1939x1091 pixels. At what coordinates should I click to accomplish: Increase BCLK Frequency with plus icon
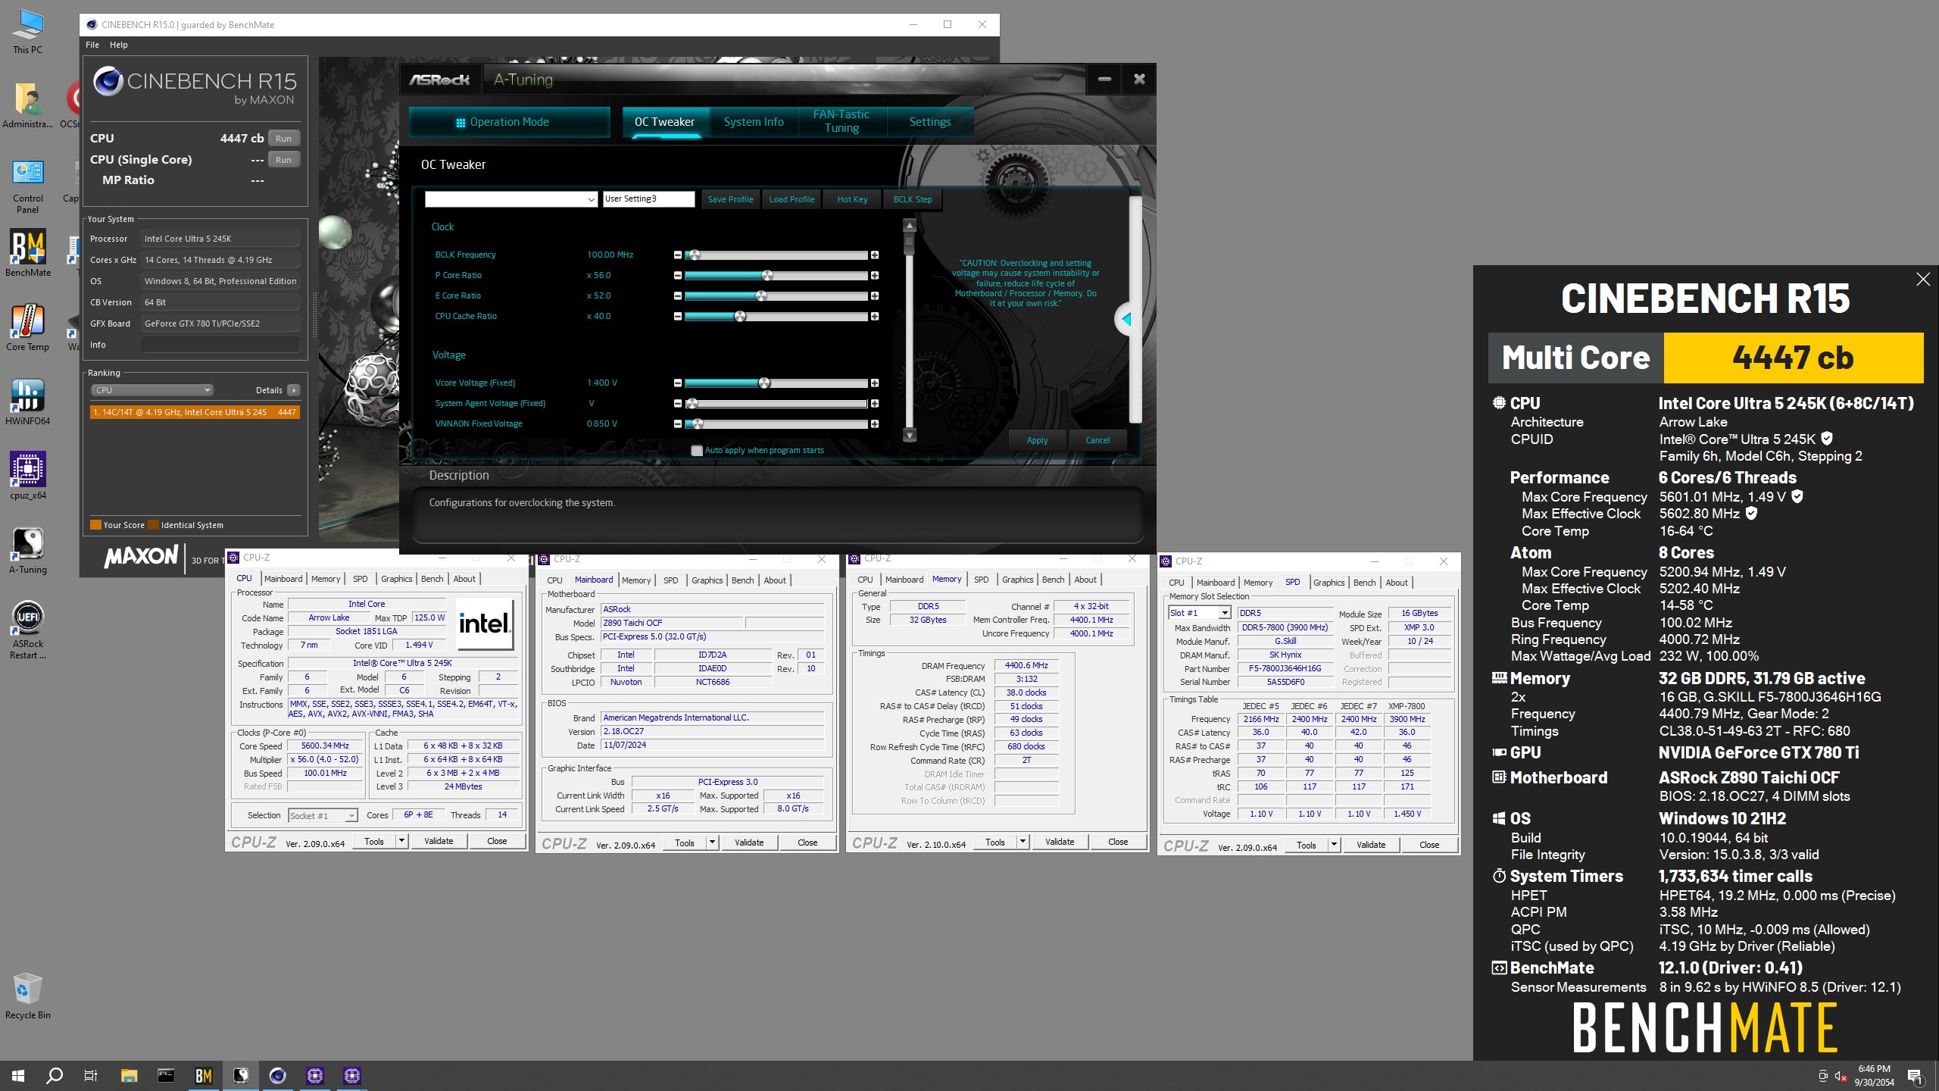click(x=875, y=255)
